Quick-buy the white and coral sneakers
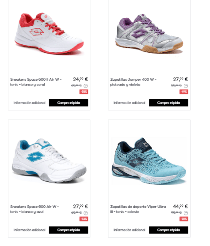 [x=69, y=103]
